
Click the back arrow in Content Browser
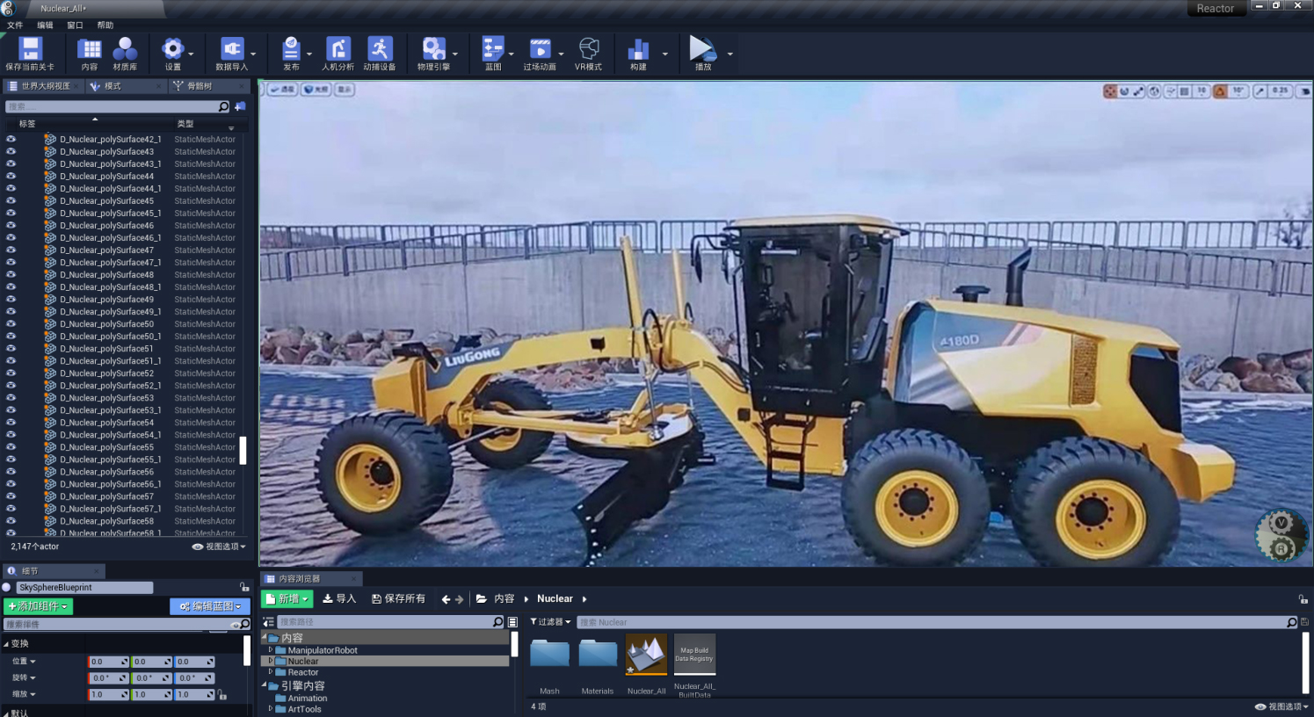446,599
